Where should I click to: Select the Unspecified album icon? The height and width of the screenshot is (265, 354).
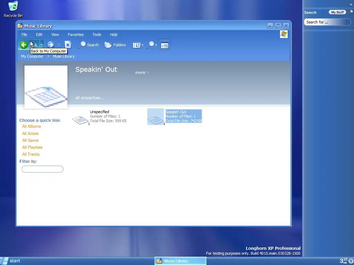click(80, 120)
